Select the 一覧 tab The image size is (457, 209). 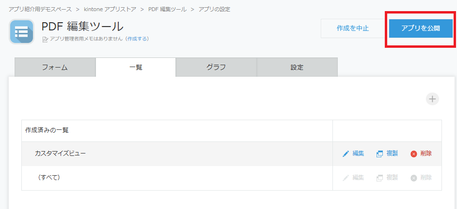[136, 68]
